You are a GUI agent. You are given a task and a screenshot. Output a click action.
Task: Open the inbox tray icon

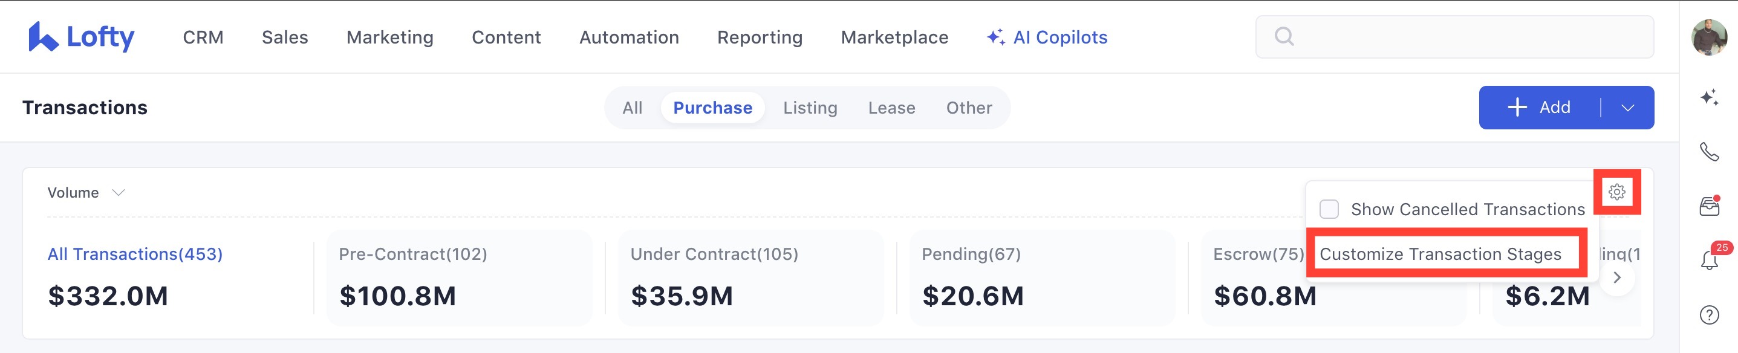pyautogui.click(x=1708, y=206)
